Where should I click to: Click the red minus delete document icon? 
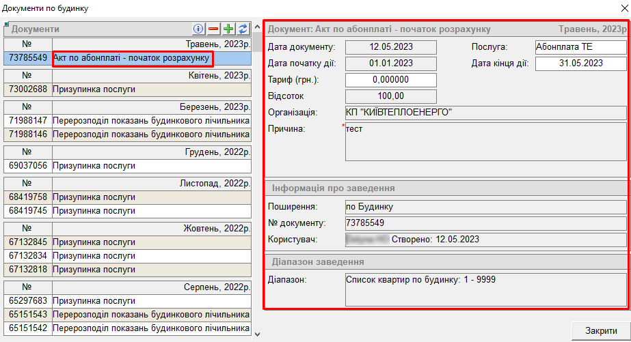click(213, 29)
